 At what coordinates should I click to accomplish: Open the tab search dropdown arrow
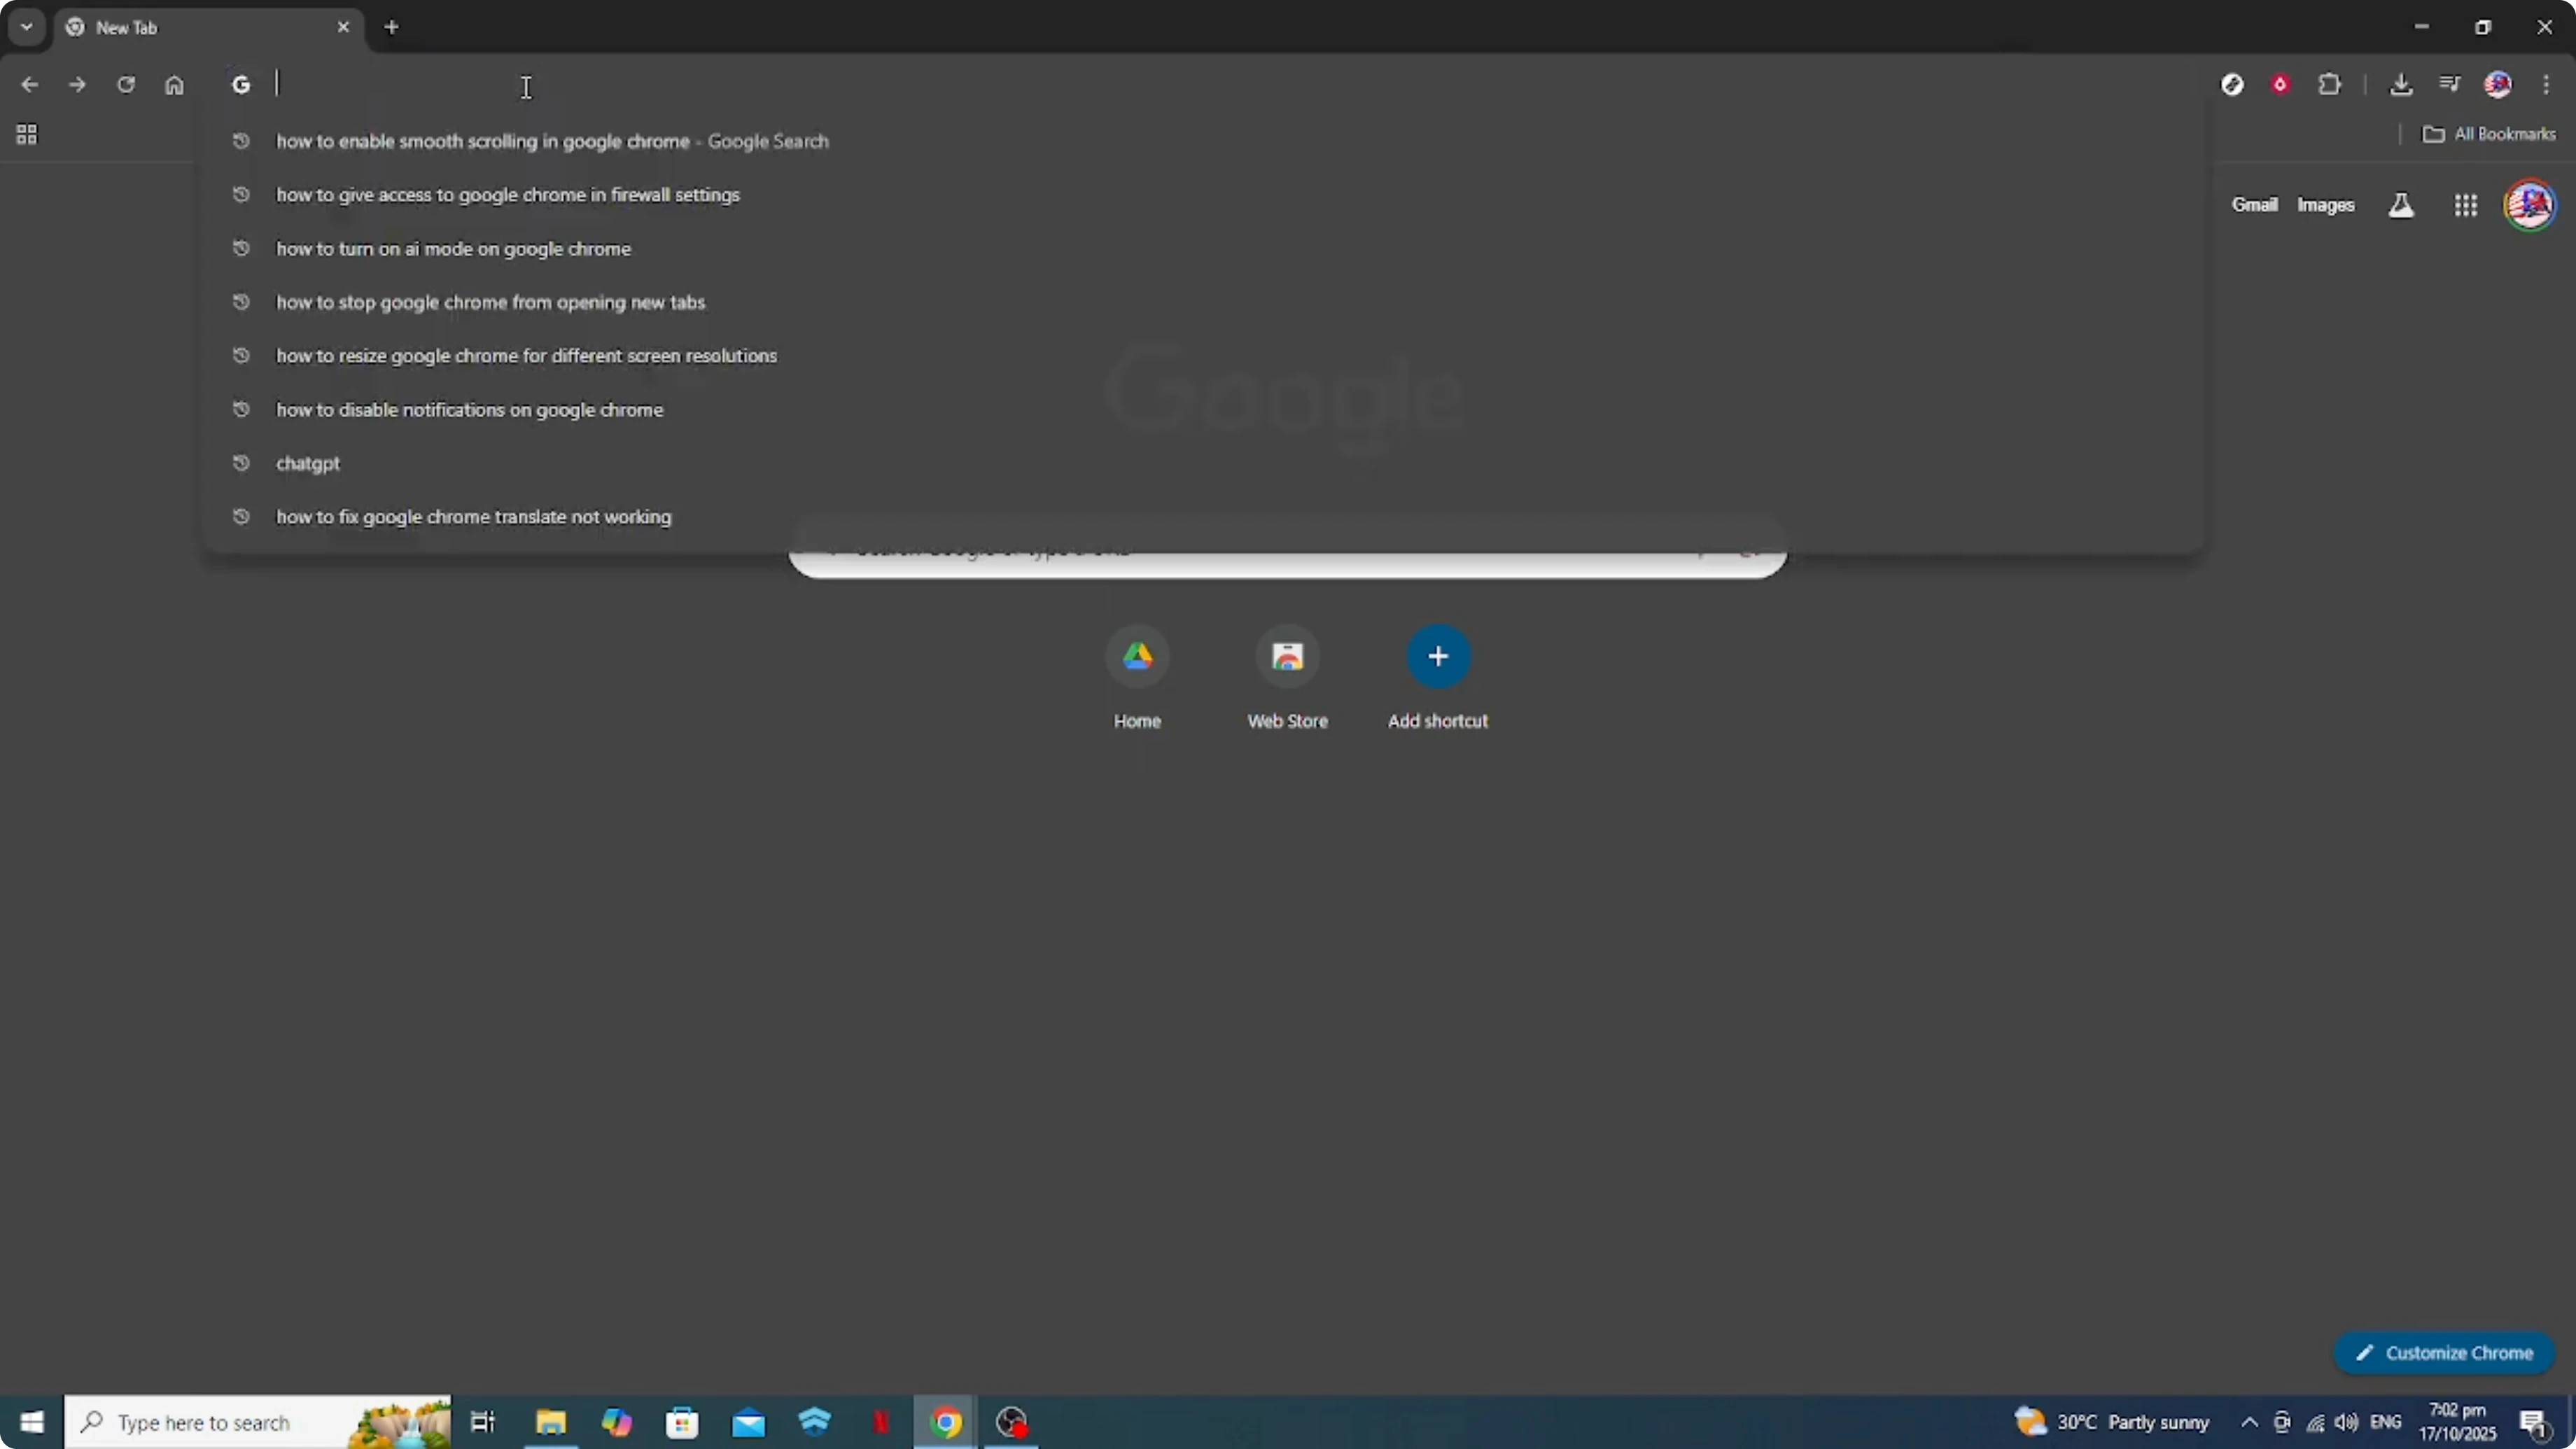coord(26,27)
